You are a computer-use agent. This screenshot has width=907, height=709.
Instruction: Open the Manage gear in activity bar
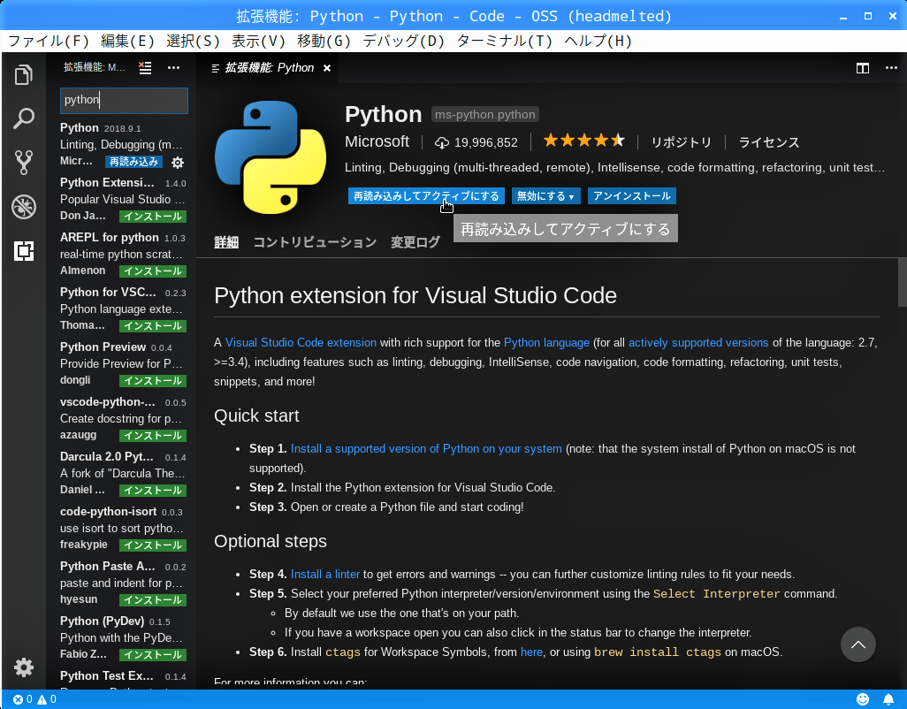24,667
